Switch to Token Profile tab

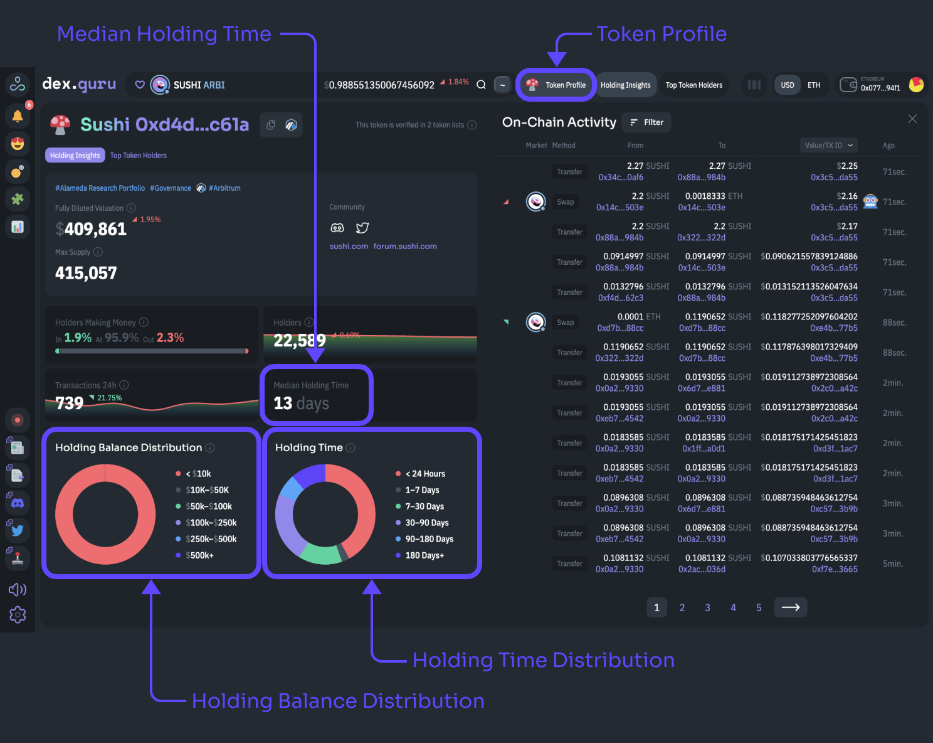[556, 85]
